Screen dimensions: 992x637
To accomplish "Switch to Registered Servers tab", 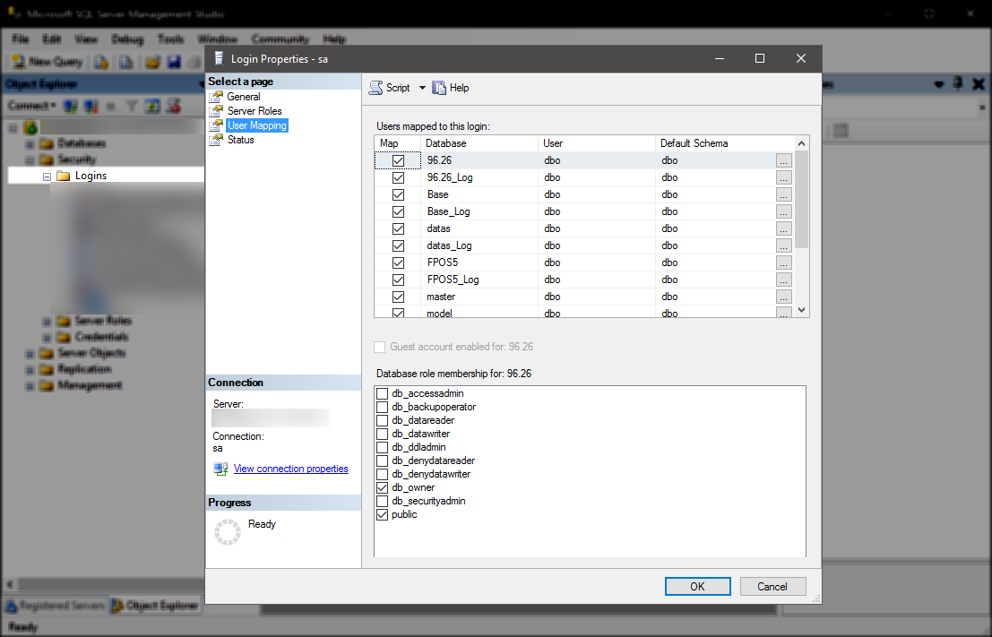I will (55, 606).
